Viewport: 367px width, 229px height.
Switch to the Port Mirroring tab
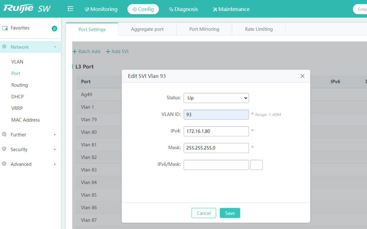tap(204, 29)
